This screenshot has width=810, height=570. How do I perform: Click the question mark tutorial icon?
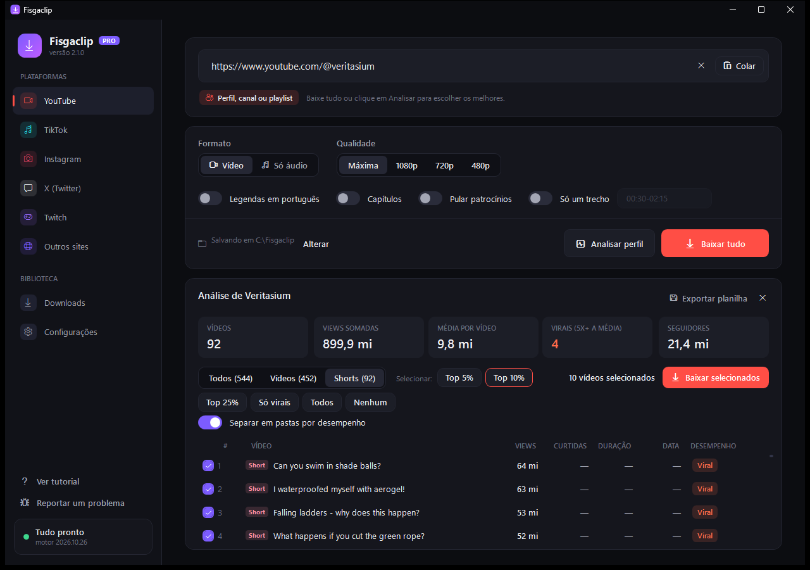25,481
